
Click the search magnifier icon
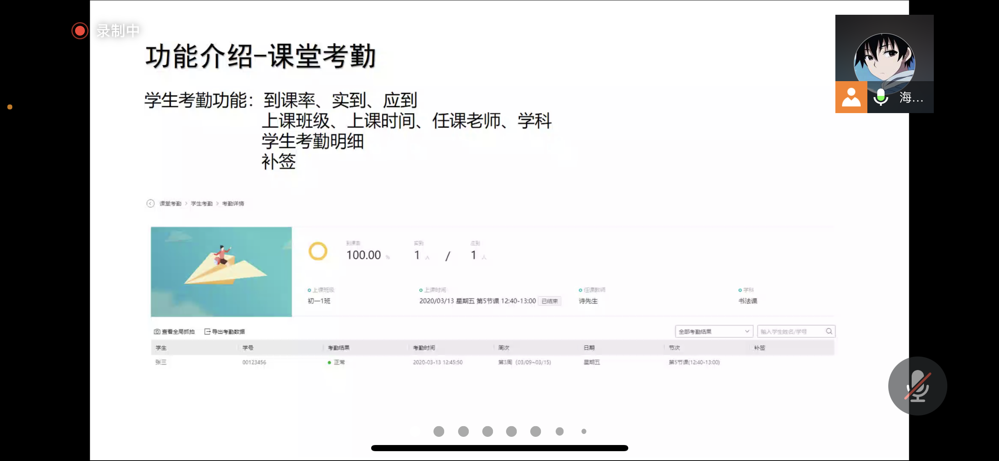[829, 331]
